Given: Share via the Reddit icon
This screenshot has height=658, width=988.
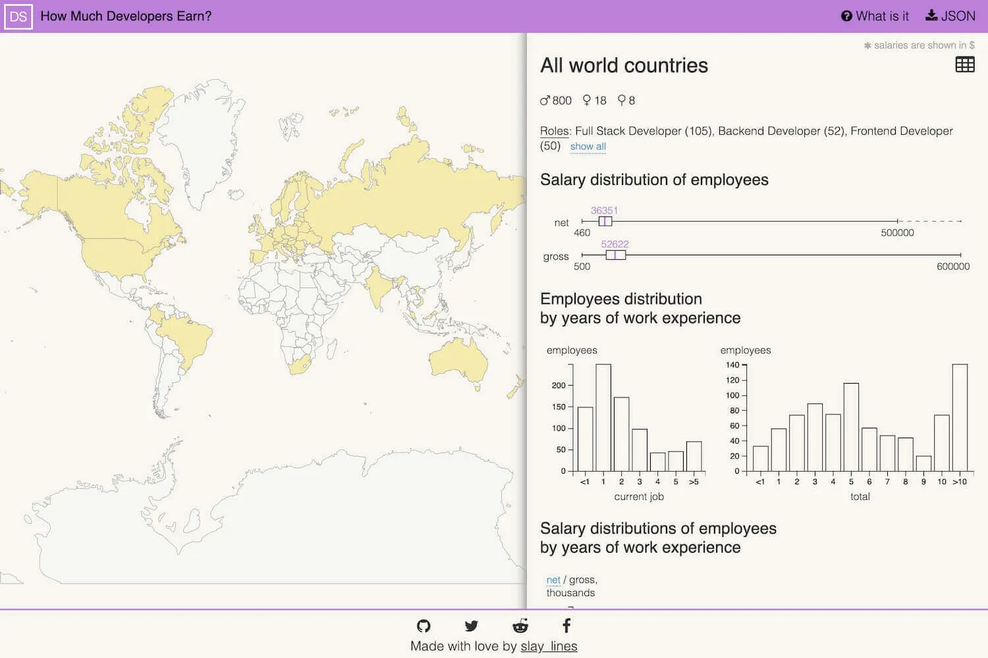Looking at the screenshot, I should pos(520,626).
